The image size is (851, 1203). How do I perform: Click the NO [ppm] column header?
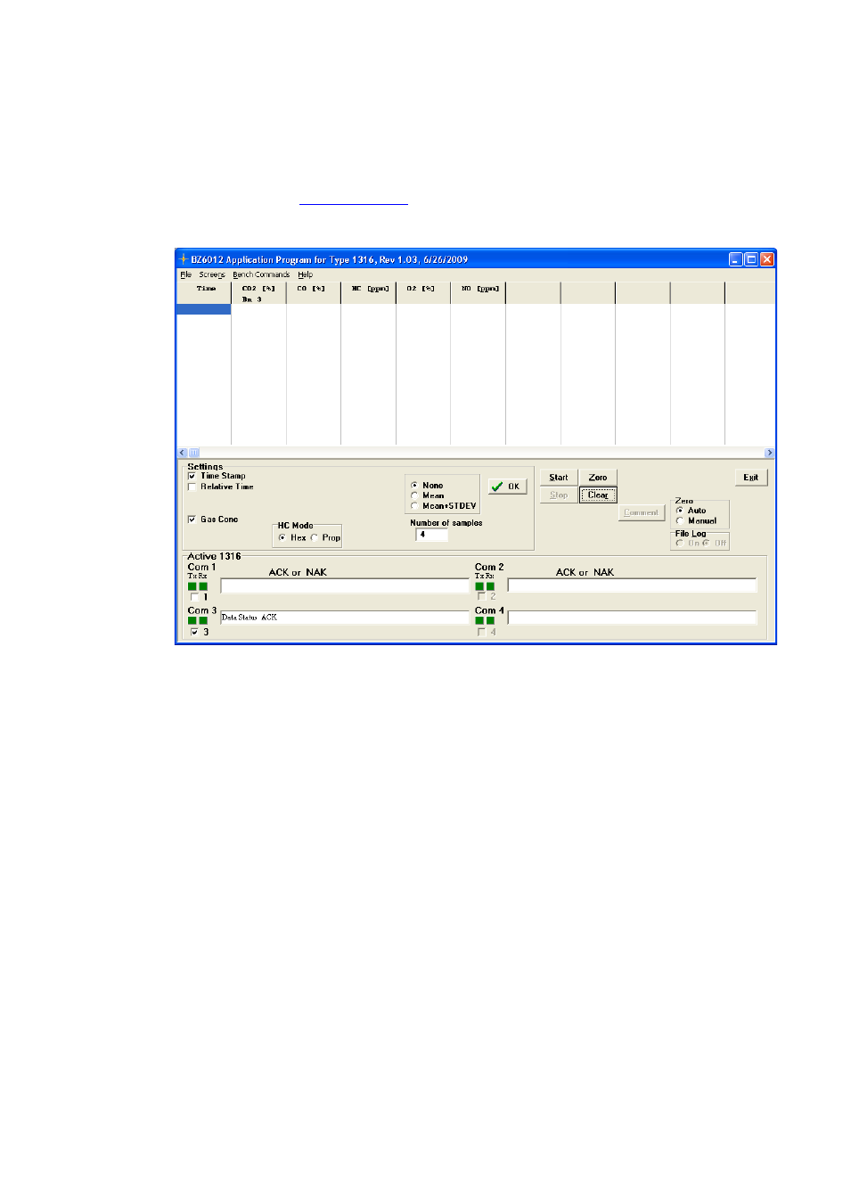point(479,293)
